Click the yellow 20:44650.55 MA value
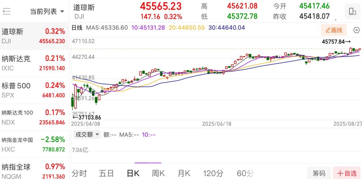 pos(187,28)
